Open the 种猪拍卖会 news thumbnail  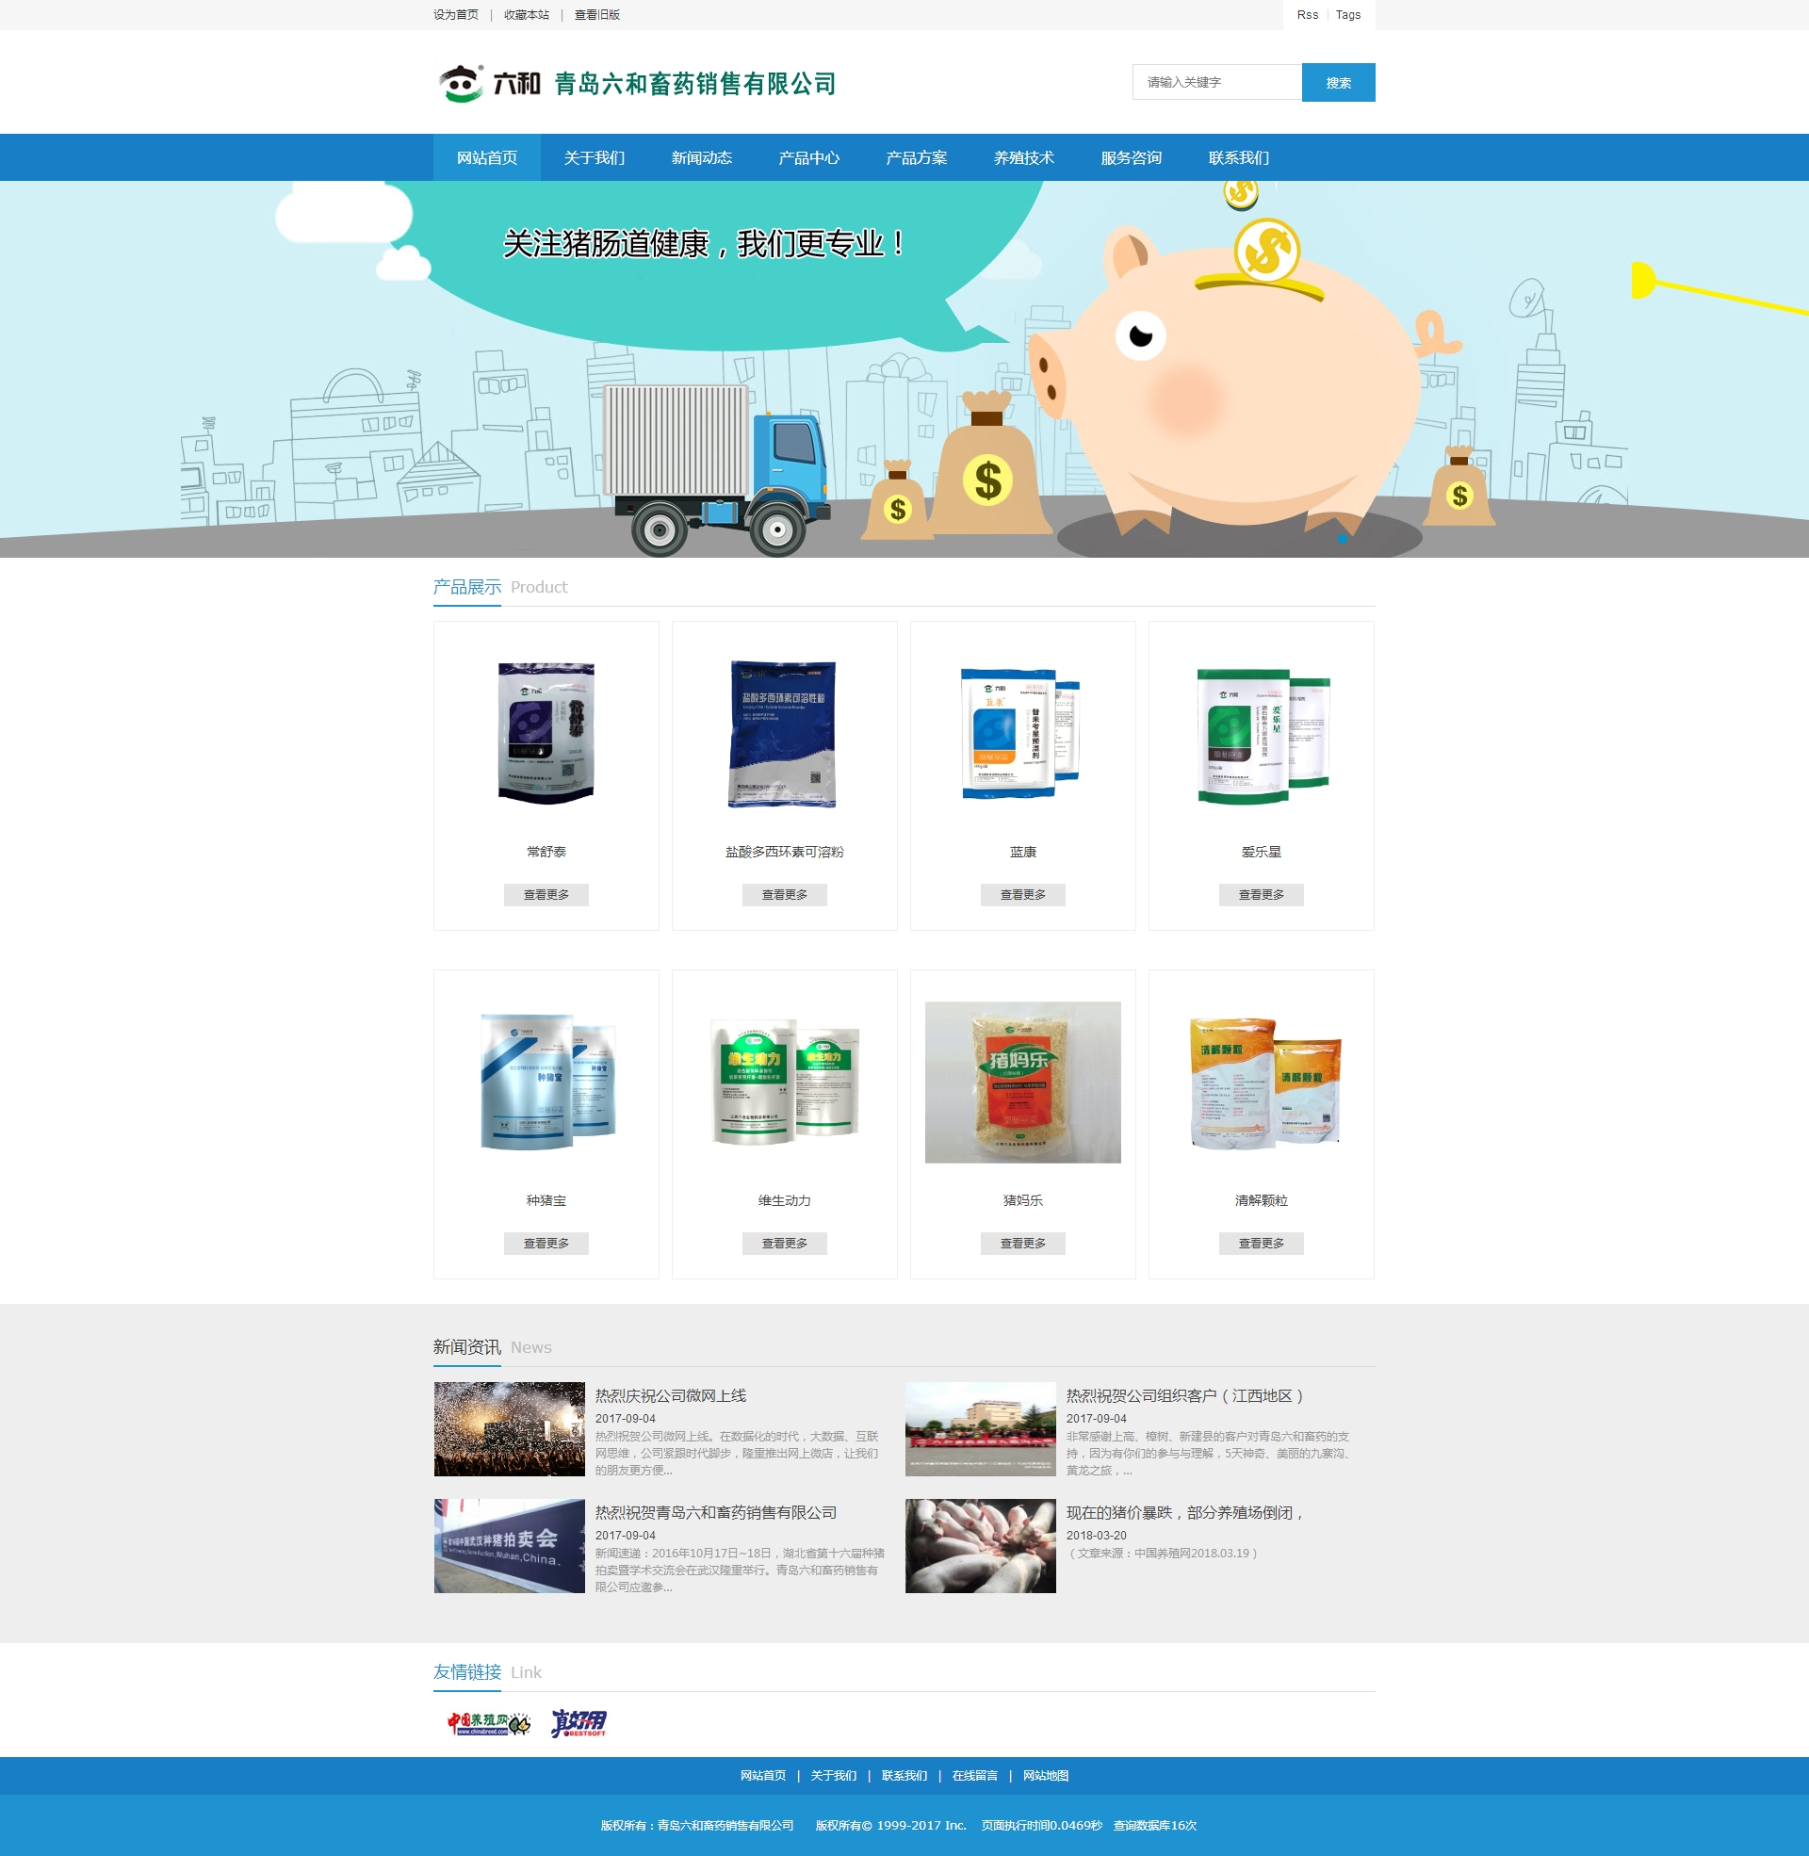(x=510, y=1545)
